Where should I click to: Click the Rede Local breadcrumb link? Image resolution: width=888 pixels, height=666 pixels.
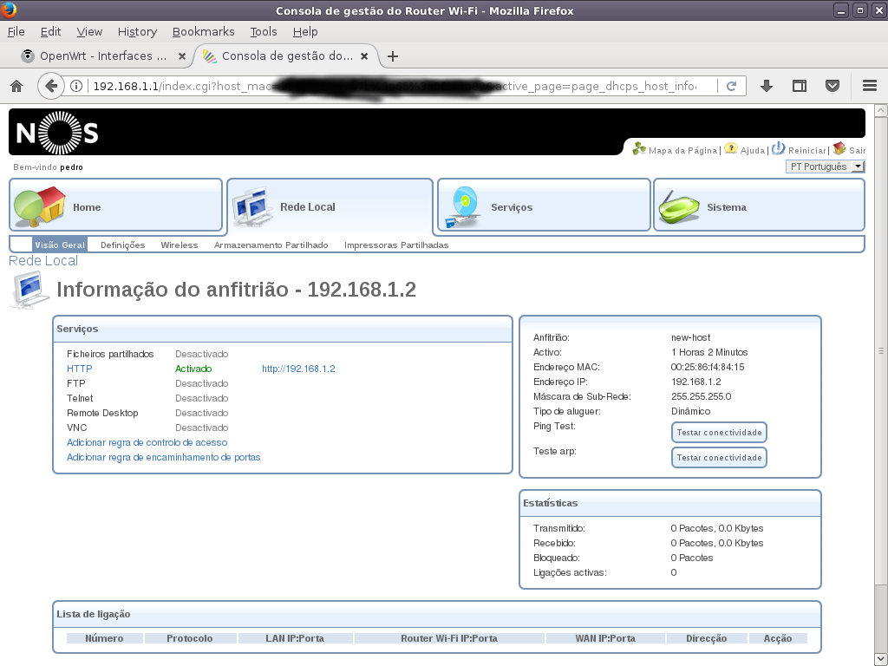click(x=43, y=260)
